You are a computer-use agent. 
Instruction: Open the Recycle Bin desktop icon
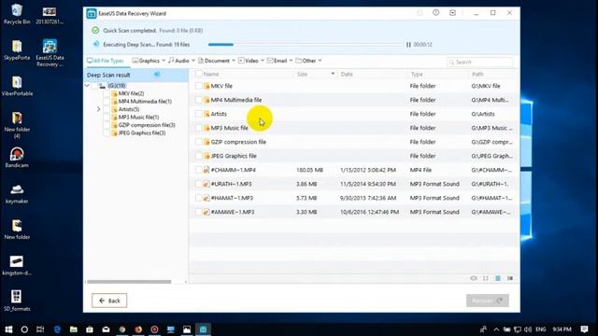17,14
